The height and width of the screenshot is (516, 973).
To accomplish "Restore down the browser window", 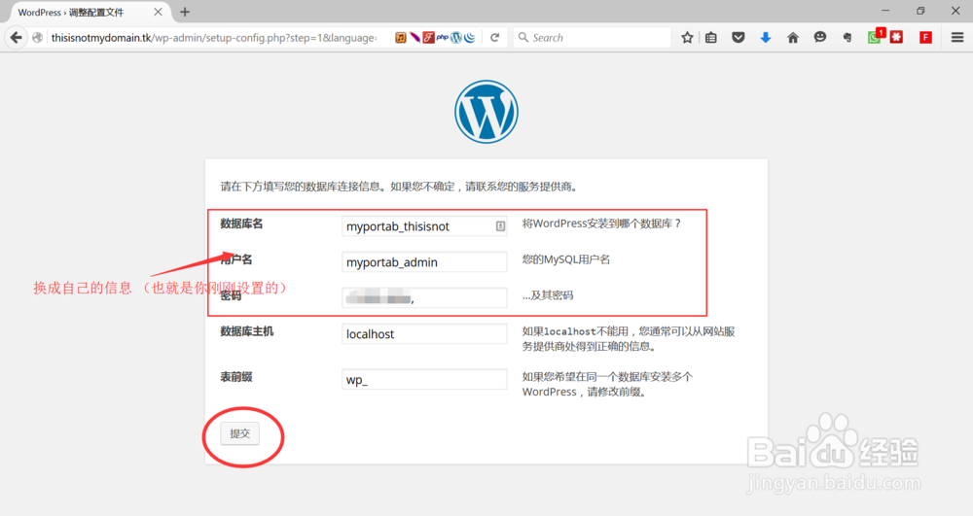I will [920, 11].
